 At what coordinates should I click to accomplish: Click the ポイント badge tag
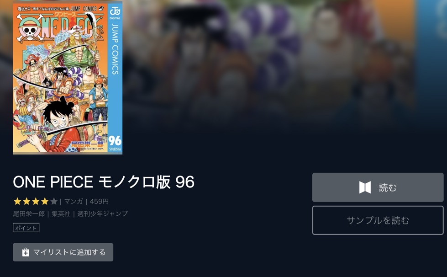(26, 228)
